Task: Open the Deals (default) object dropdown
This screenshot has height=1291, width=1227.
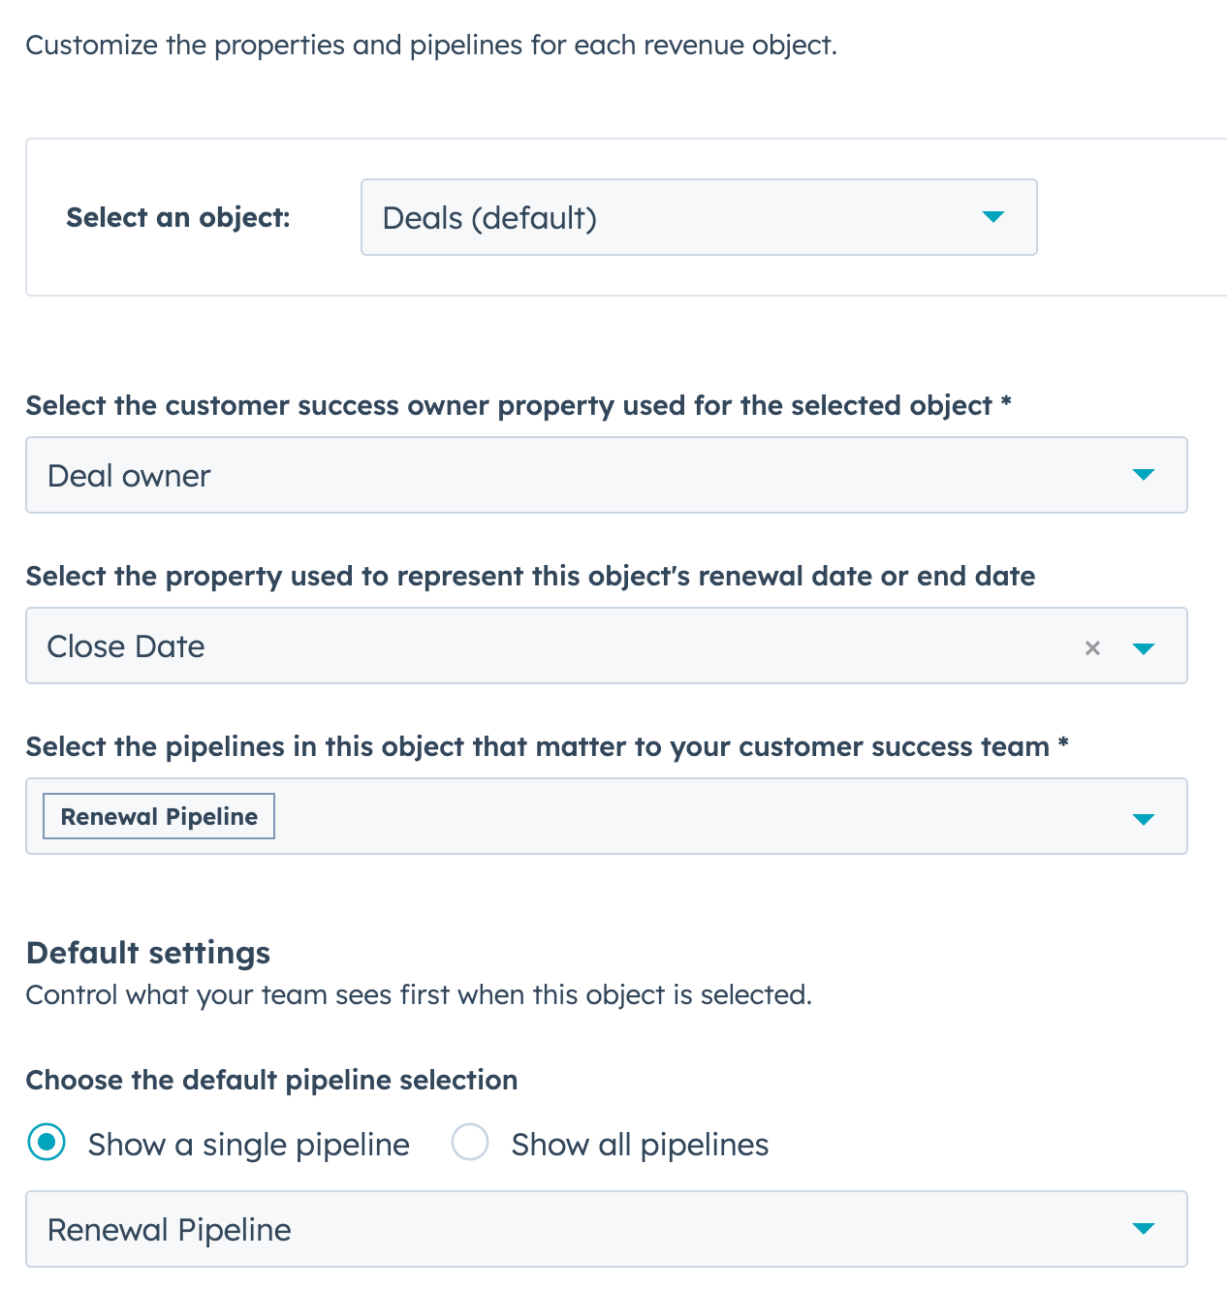Action: [678, 217]
